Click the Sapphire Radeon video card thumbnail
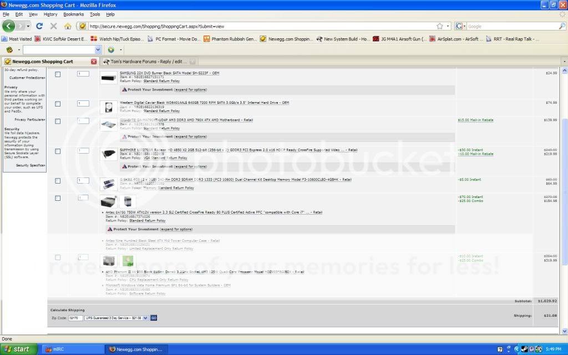Screen dimensions: 568x355 coord(108,155)
